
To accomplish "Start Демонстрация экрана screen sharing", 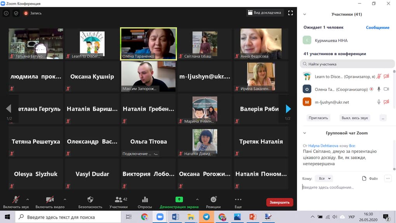I will tap(179, 202).
